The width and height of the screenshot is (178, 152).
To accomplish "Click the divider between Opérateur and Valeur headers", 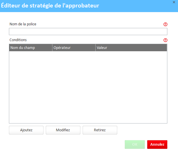I will (95, 48).
